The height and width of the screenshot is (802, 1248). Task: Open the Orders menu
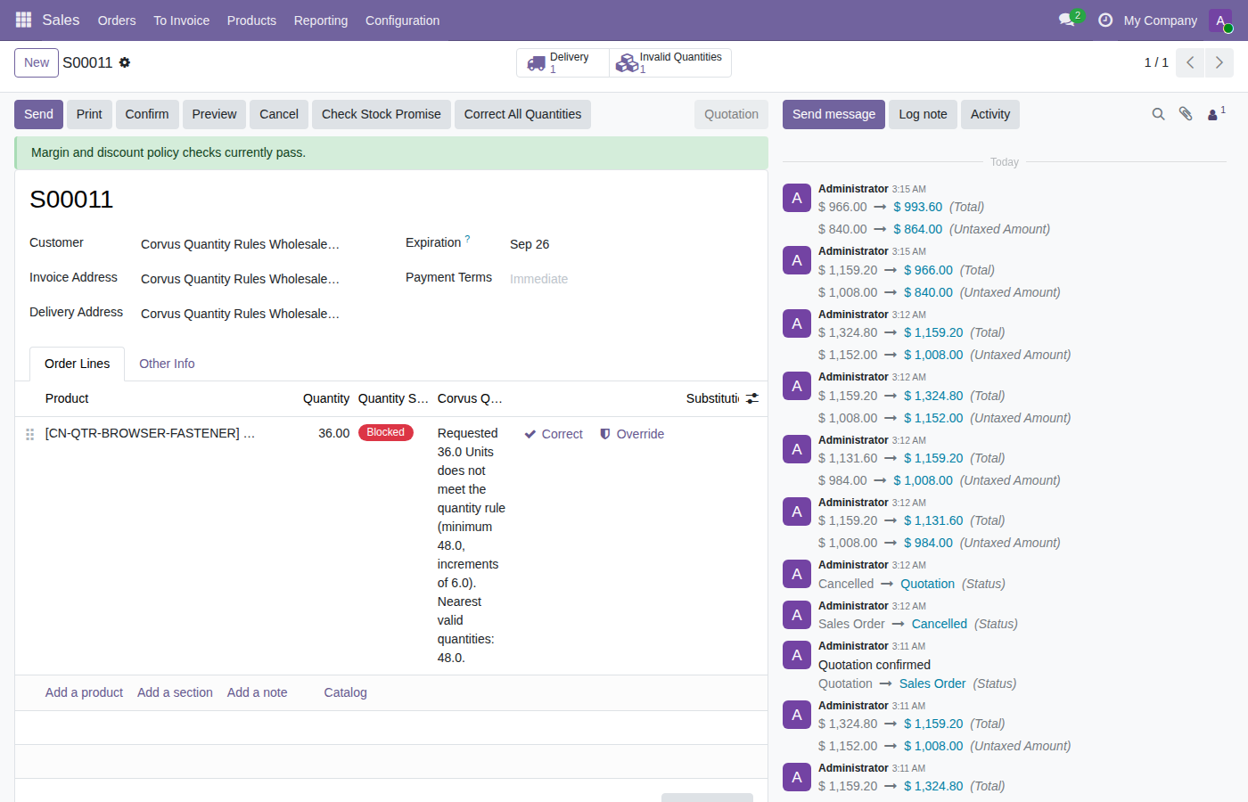[117, 20]
